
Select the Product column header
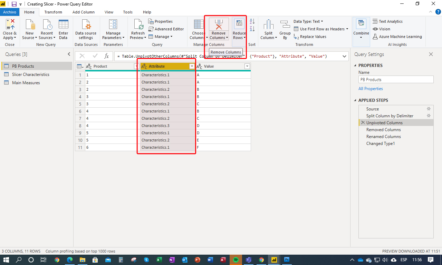point(113,66)
